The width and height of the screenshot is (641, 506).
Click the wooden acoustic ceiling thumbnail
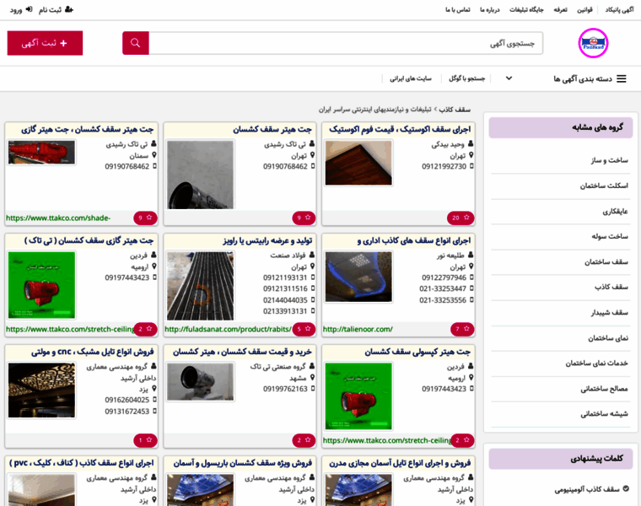358,163
